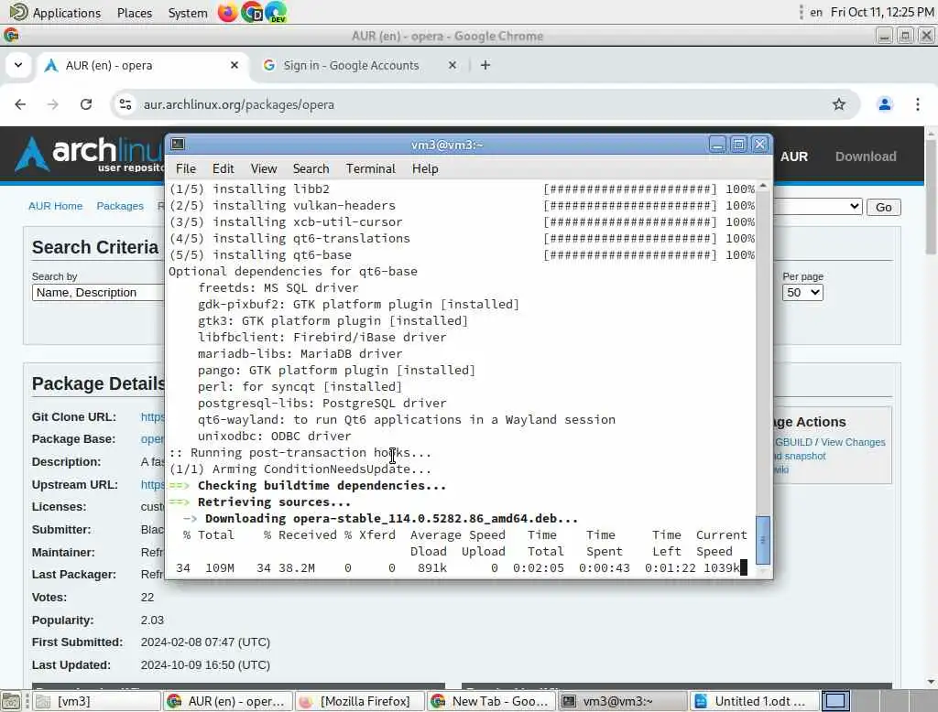
Task: Close the vm3@vm3 terminal window
Action: 759,144
